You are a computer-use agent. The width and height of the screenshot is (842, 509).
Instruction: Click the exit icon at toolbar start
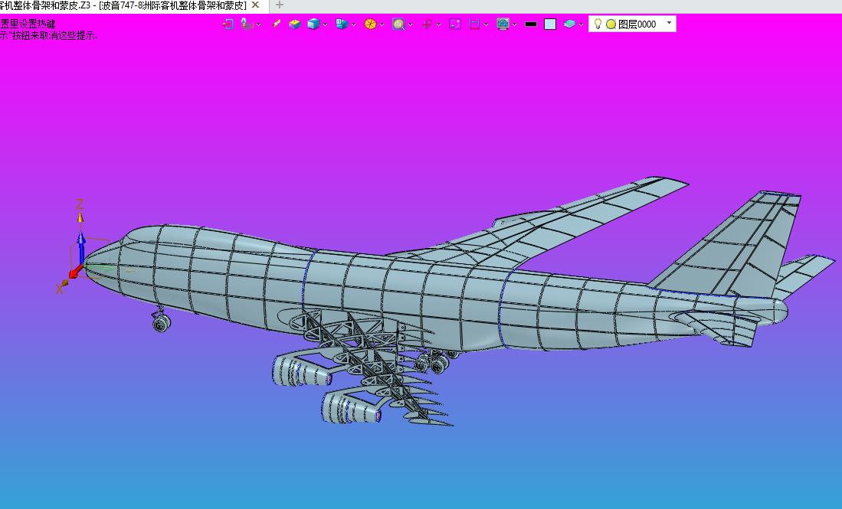pyautogui.click(x=228, y=24)
